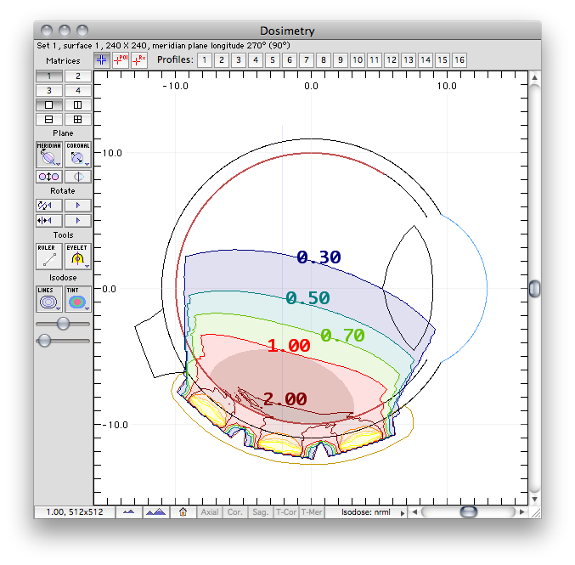Click horizontal scrollbar right arrow
This screenshot has width=575, height=565.
pyautogui.click(x=521, y=511)
